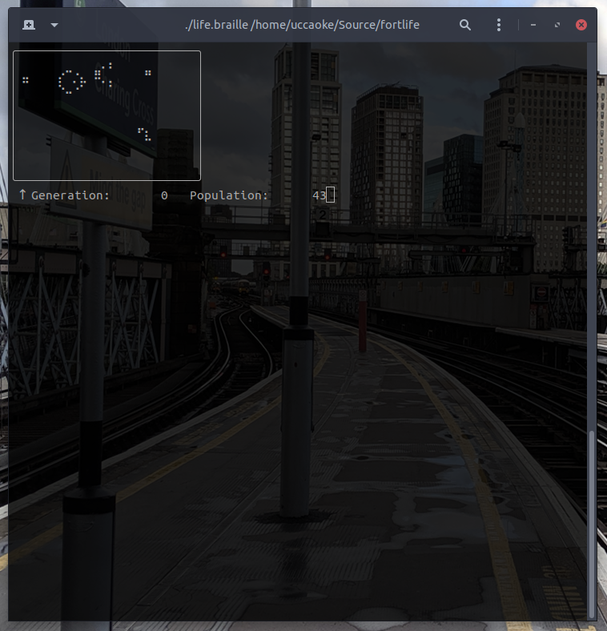Open the three-dot terminal menu
The image size is (607, 631).
tap(499, 25)
